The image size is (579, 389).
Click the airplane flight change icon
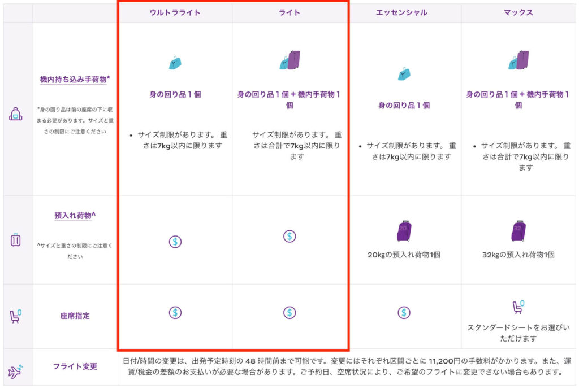pos(15,371)
